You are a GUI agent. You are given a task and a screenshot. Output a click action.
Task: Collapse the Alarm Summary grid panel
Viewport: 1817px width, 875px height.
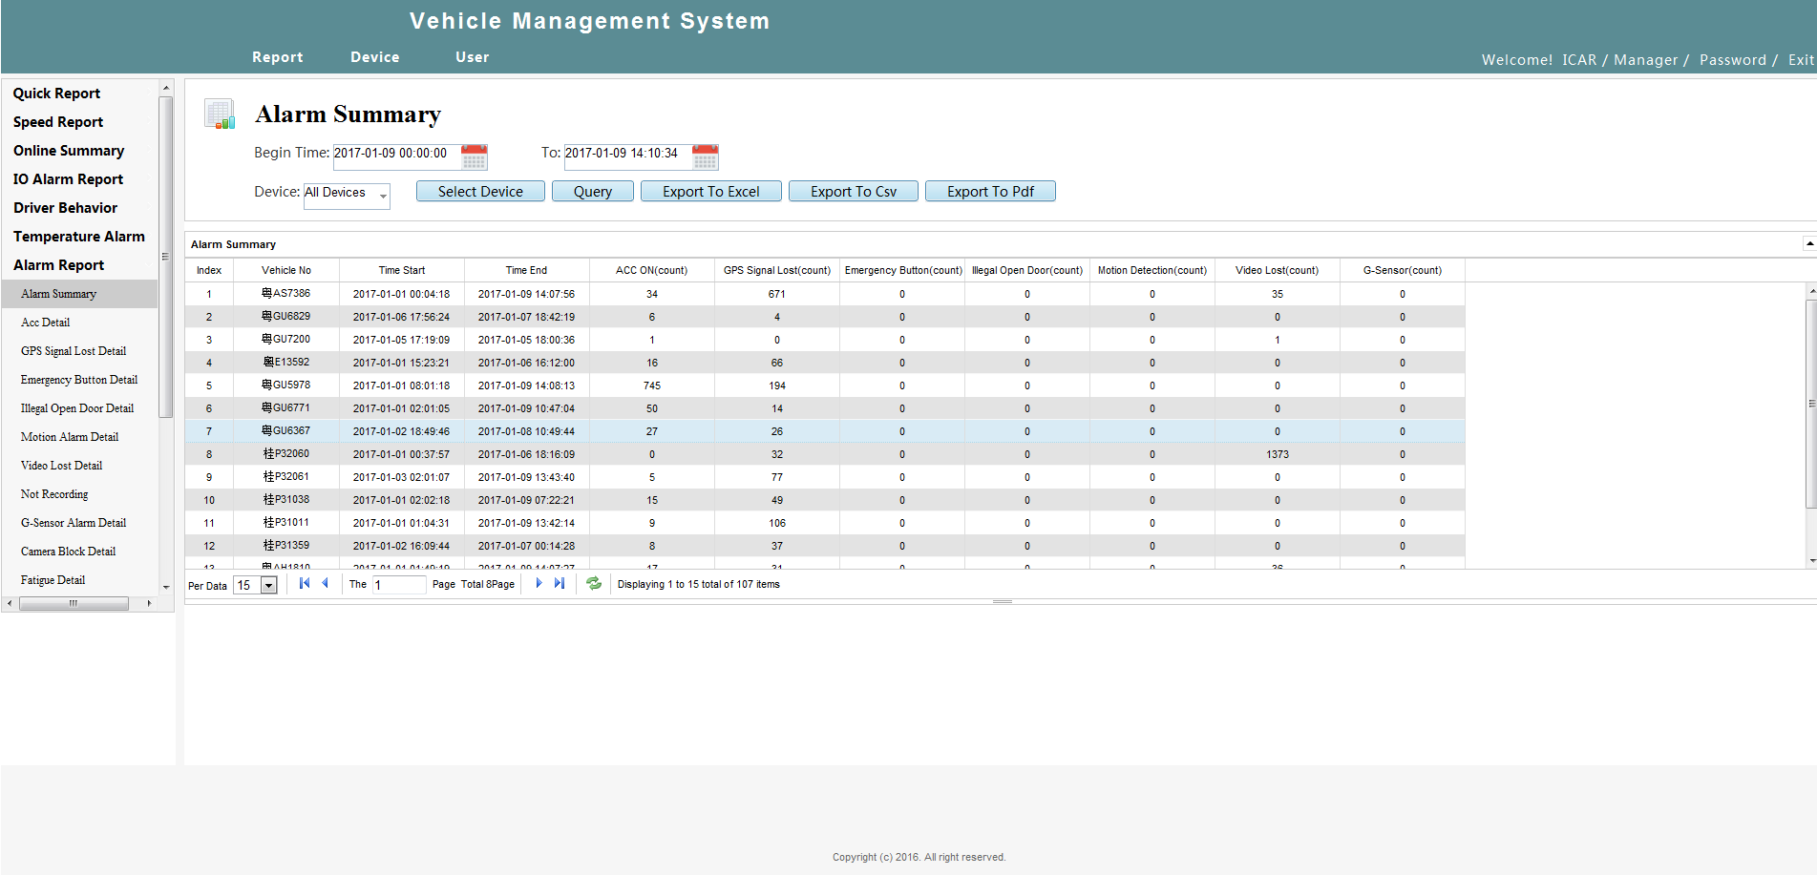pyautogui.click(x=1808, y=243)
